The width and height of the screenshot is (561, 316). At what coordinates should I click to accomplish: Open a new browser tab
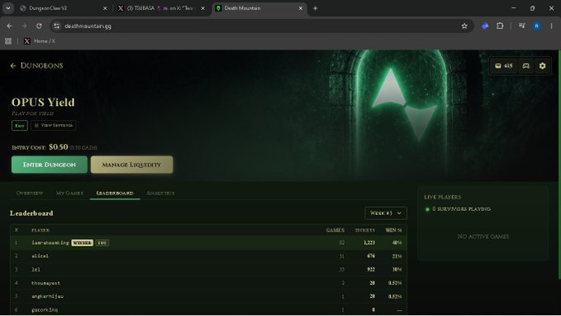click(316, 8)
